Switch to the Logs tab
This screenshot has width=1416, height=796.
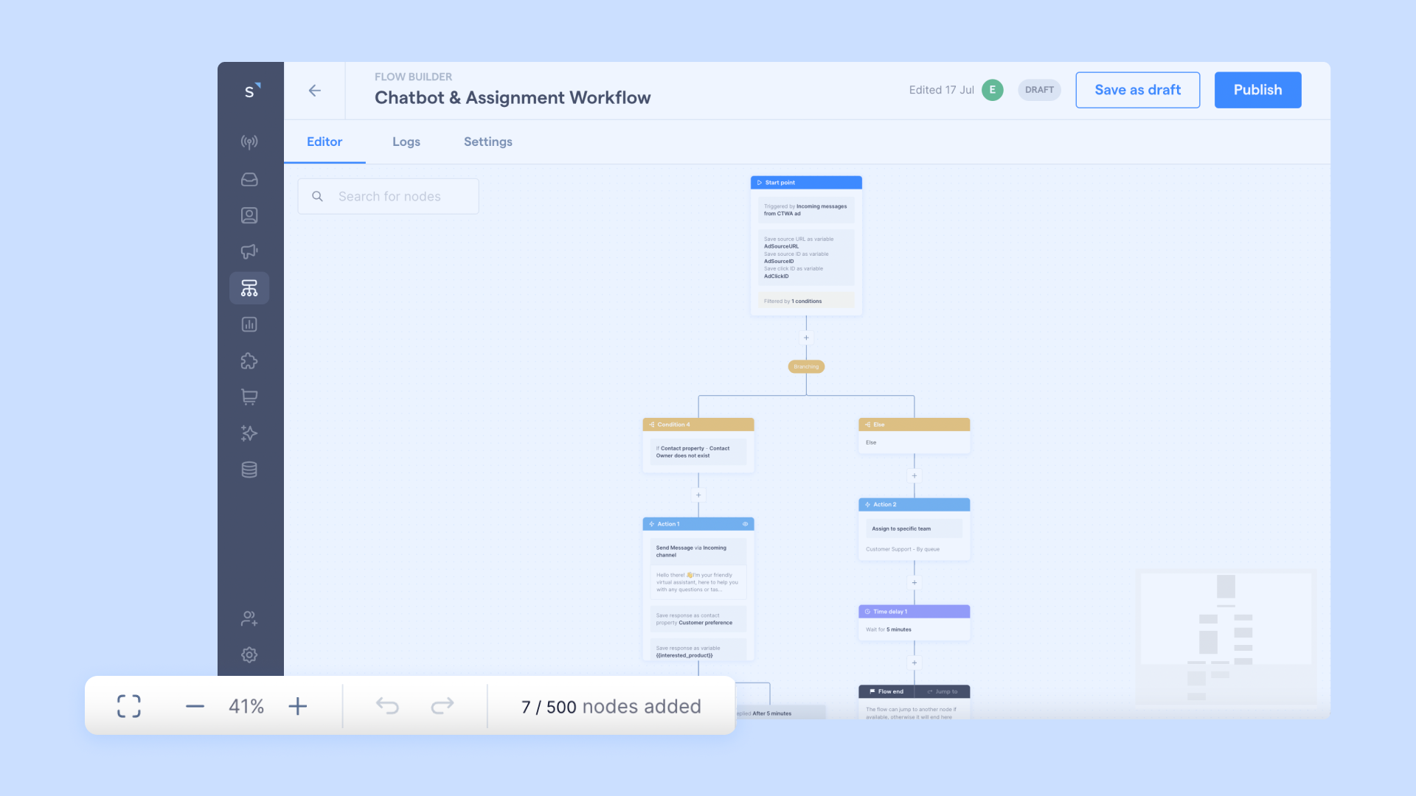[x=406, y=142]
